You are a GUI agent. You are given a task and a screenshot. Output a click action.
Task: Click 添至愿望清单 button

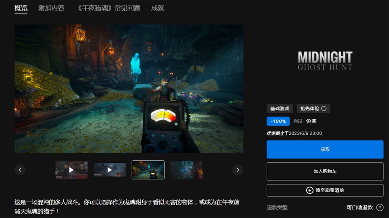325,190
